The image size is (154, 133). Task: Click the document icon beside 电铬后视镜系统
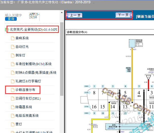pyautogui.click(x=13, y=116)
